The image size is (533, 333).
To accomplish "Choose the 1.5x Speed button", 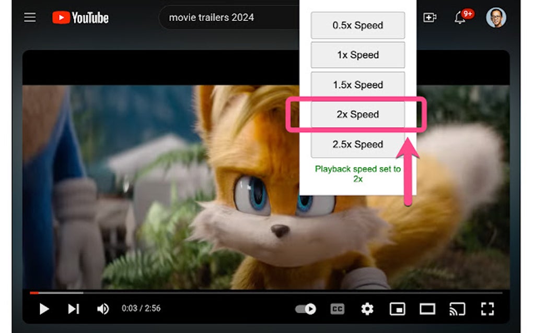I will [357, 85].
